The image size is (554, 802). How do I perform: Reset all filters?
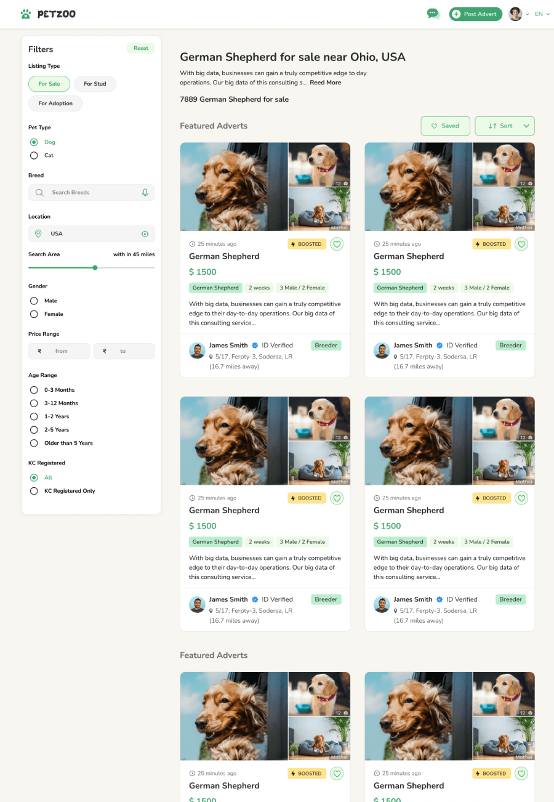point(141,48)
